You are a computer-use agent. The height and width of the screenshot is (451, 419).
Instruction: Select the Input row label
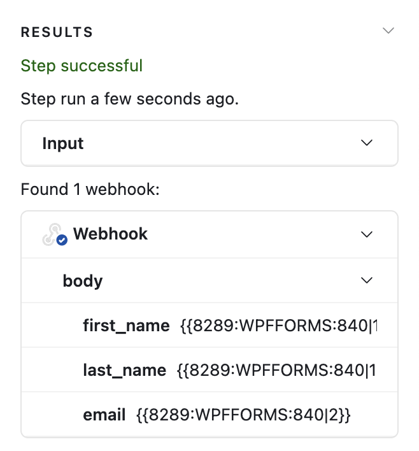pyautogui.click(x=63, y=143)
